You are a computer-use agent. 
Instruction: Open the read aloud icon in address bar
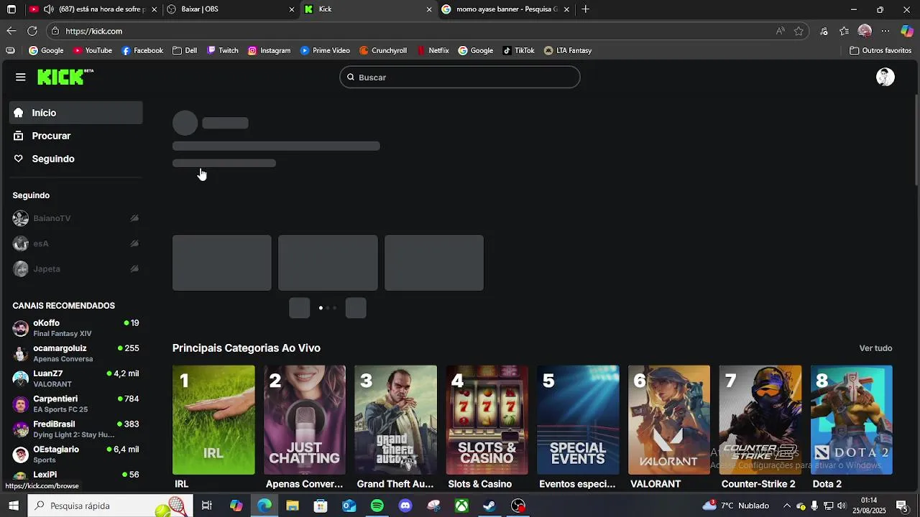pos(781,31)
